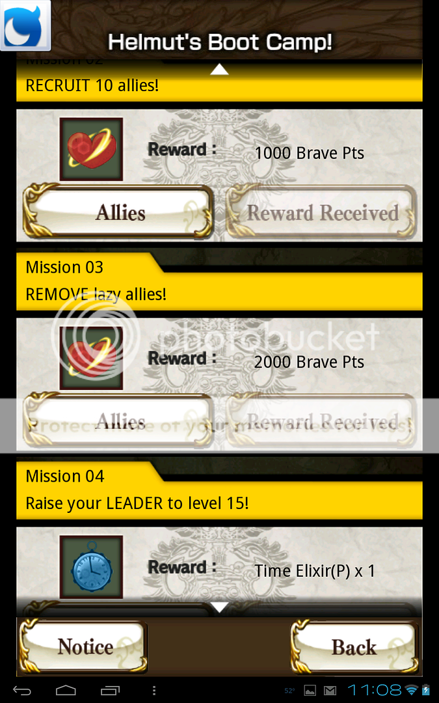Open the three-dot overflow menu
Screen dimensions: 439x703
[154, 690]
